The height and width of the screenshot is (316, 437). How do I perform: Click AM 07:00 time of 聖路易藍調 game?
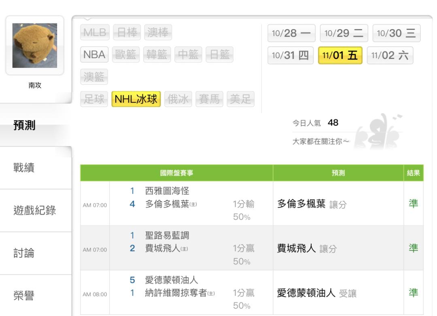pyautogui.click(x=95, y=250)
